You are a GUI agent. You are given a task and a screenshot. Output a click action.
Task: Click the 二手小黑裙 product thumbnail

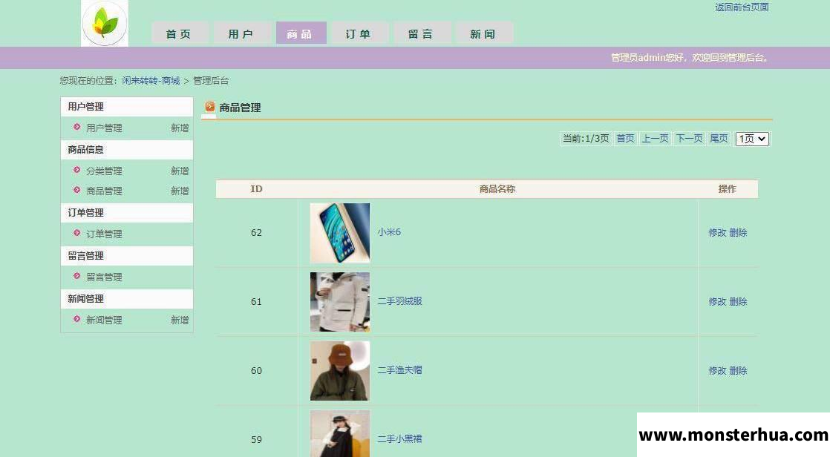tap(340, 434)
